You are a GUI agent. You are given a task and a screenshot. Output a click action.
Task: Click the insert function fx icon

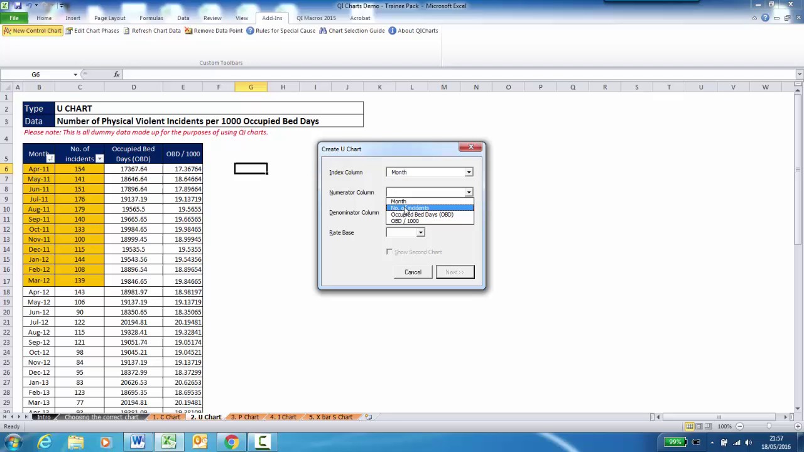coord(116,74)
